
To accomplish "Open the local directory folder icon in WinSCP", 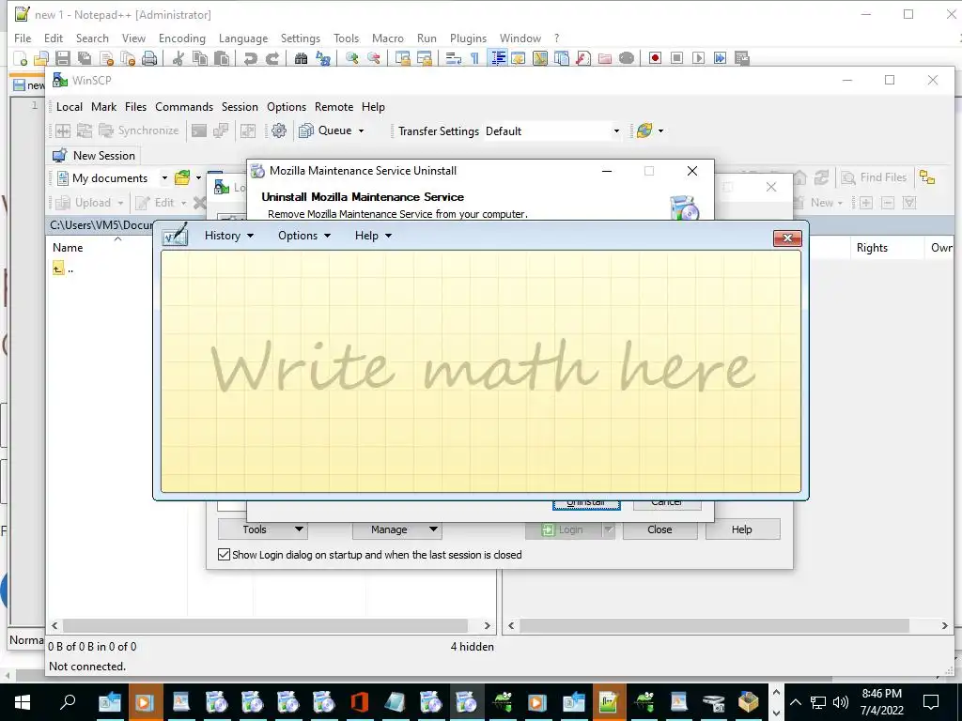I will click(x=182, y=178).
